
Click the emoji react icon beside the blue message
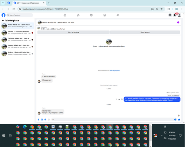coord(122,99)
